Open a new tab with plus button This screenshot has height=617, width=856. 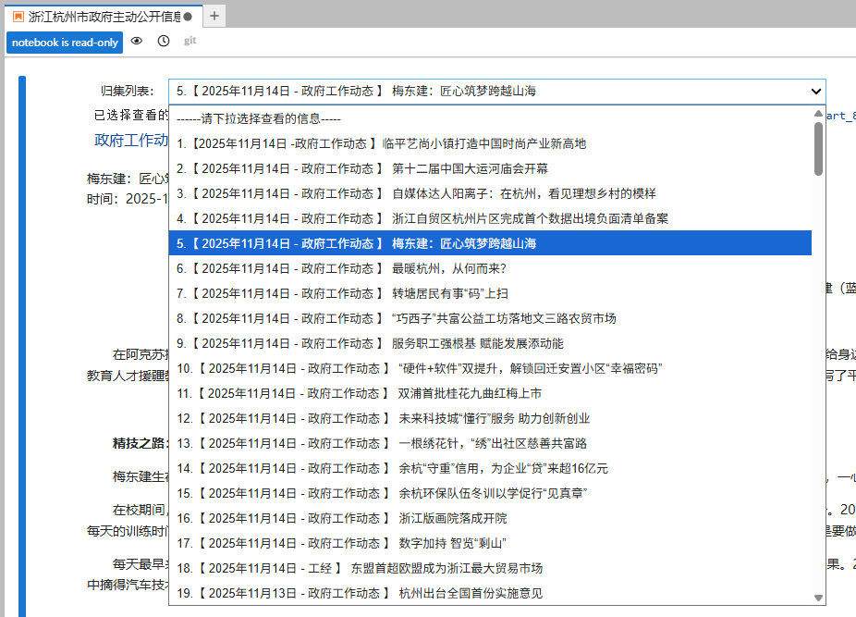pos(214,17)
